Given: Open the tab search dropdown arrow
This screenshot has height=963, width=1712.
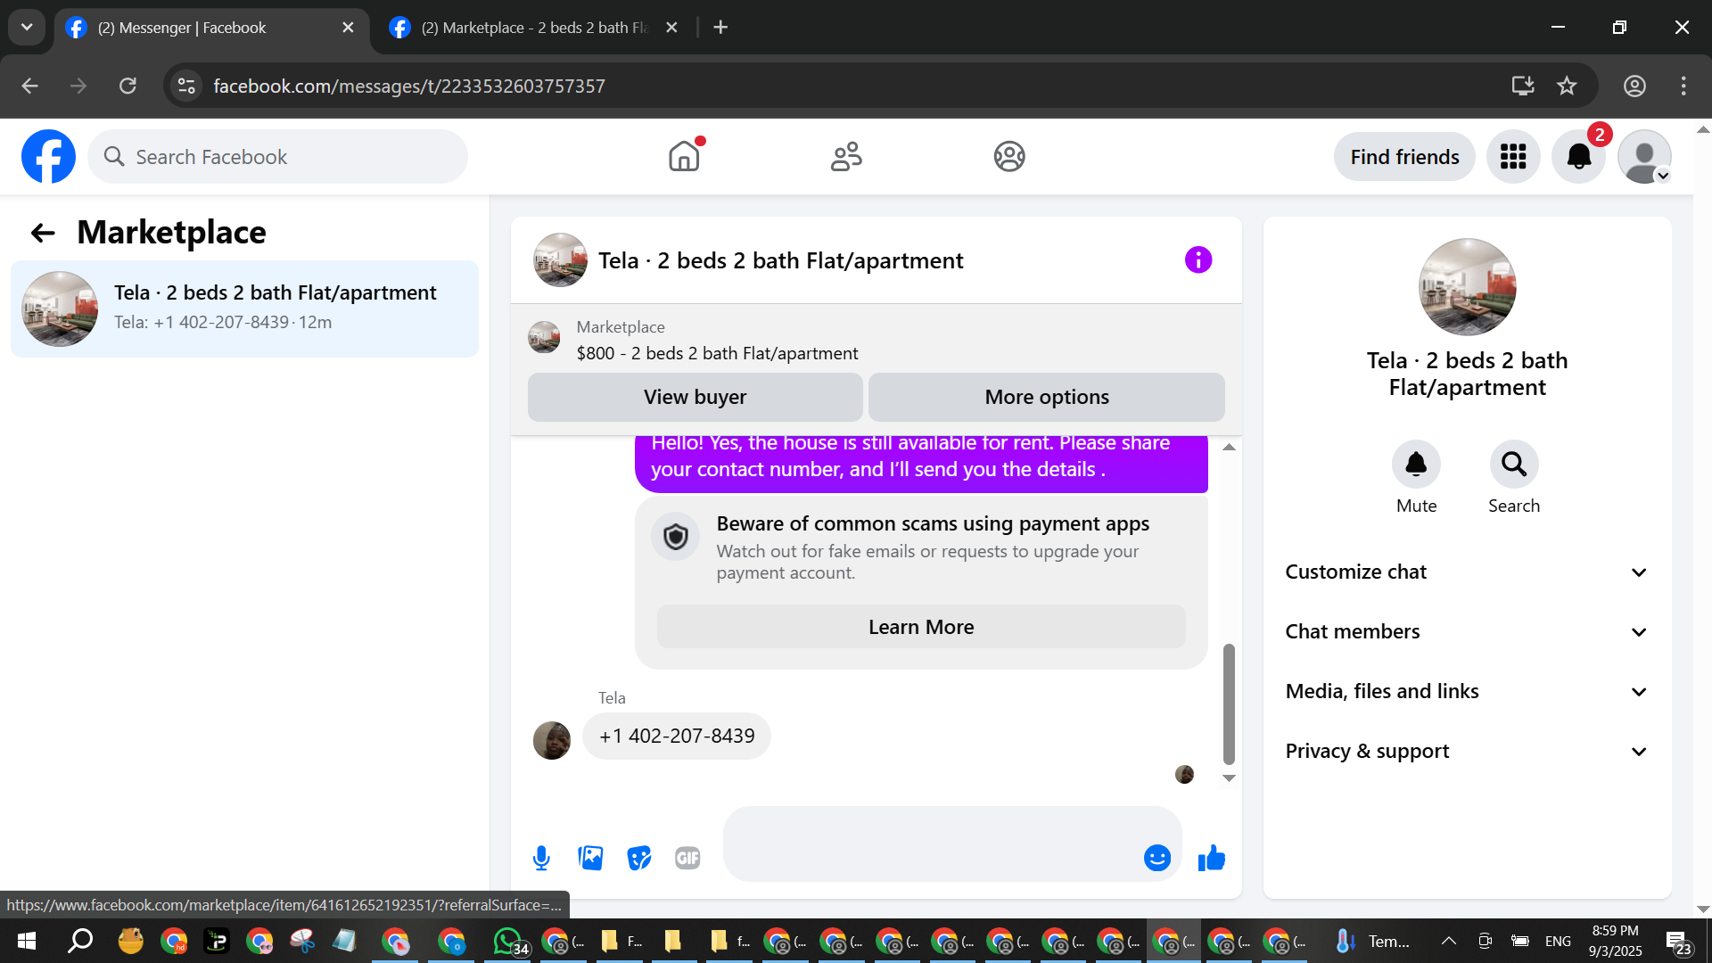Looking at the screenshot, I should point(27,28).
